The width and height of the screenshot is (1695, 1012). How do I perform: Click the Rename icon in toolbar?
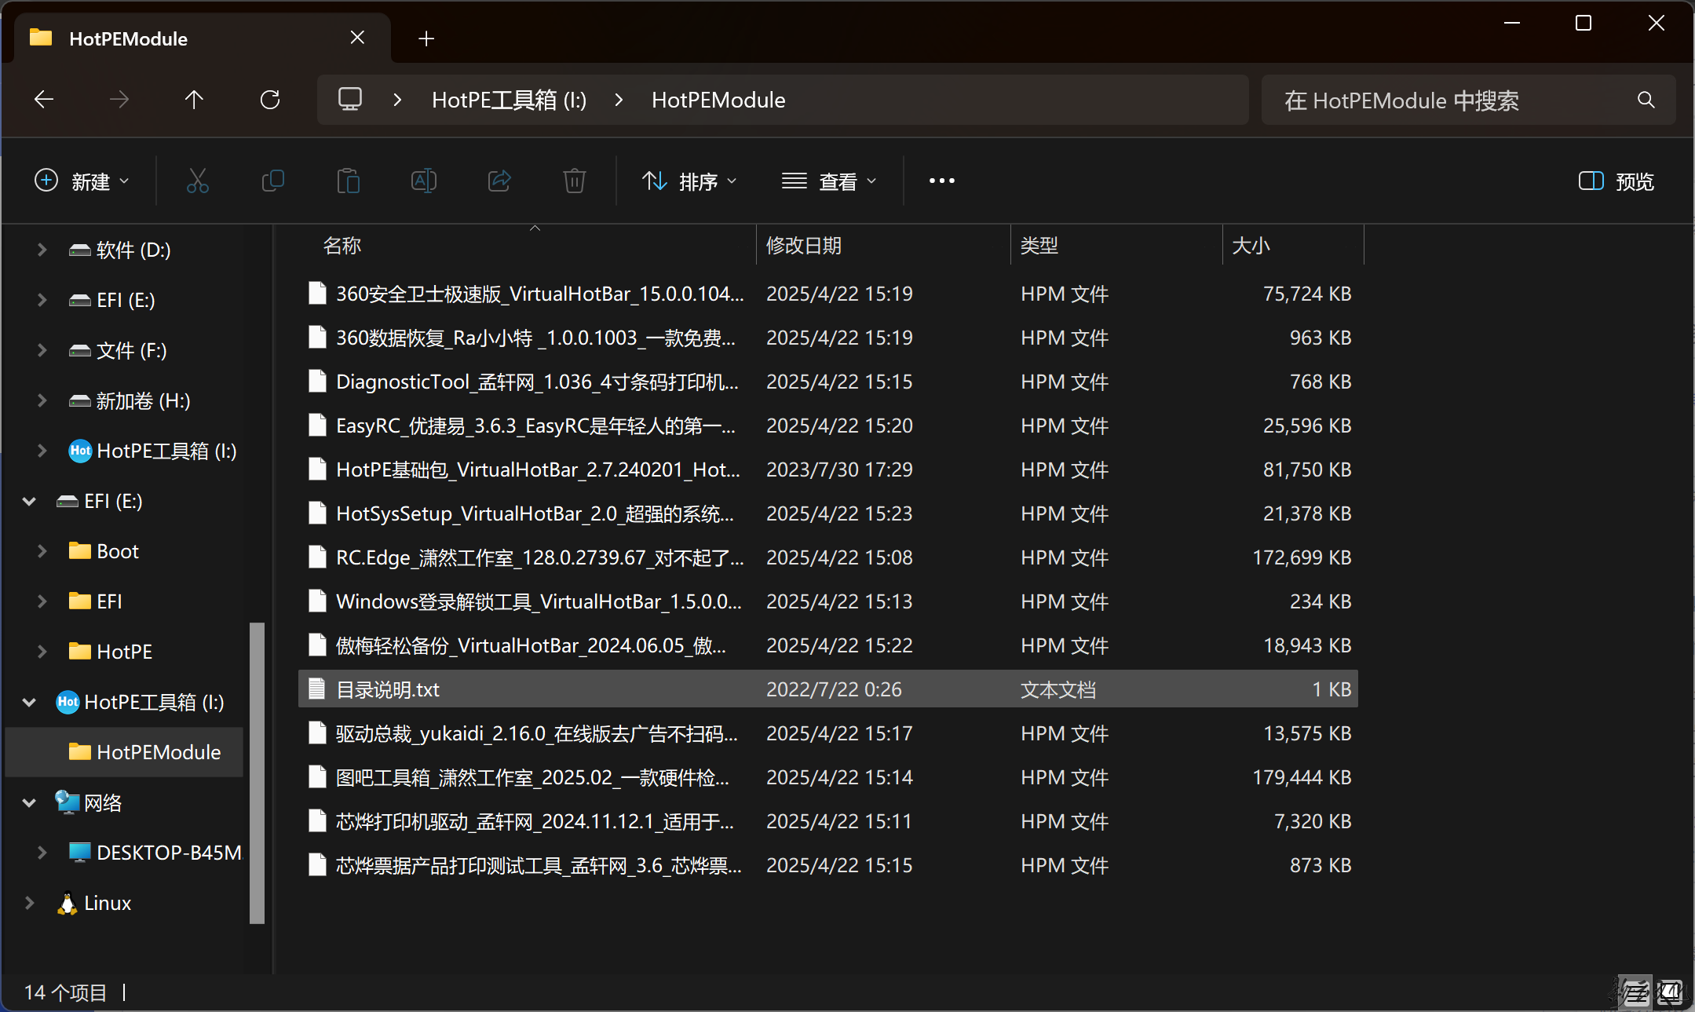[423, 181]
